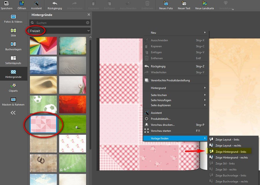Open the Masken & Rahmen panel
260x185 pixels.
pos(13,101)
